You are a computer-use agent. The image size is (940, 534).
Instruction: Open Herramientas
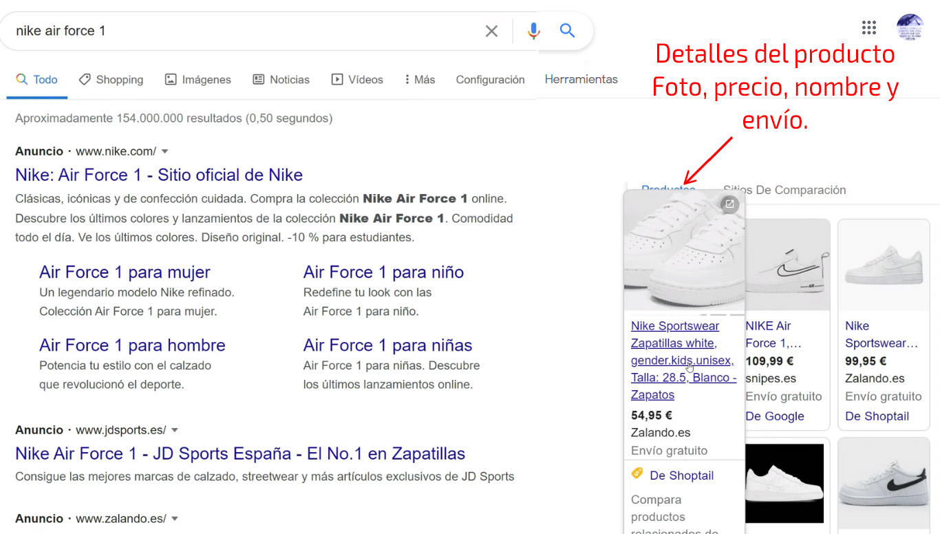pos(581,80)
